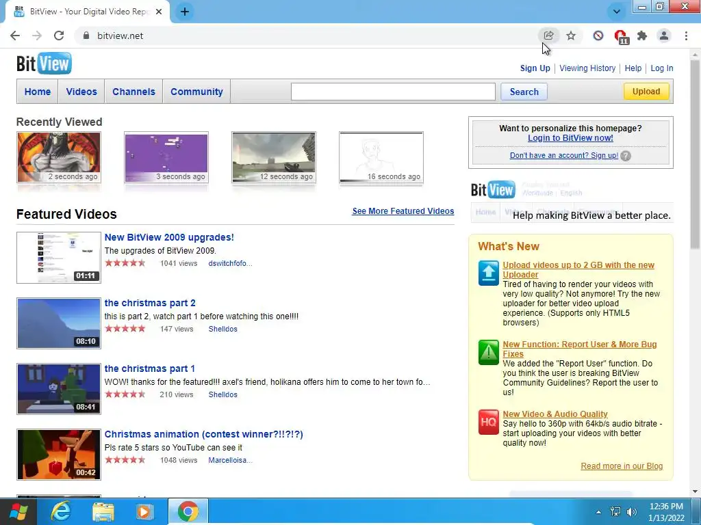The width and height of the screenshot is (701, 525).
Task: Click the question mark help icon near Sign up
Action: click(x=626, y=156)
